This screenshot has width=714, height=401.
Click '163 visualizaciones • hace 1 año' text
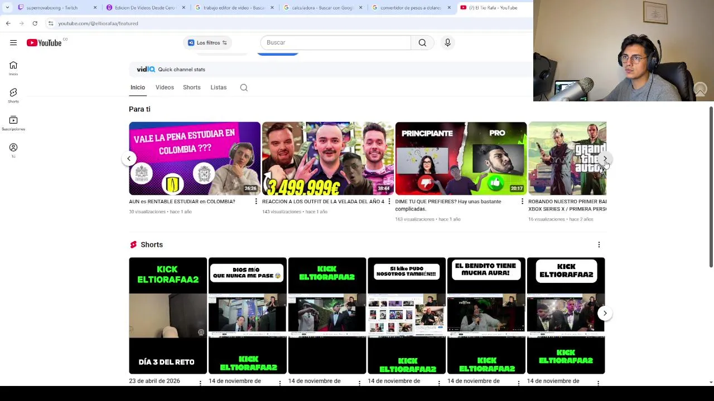click(x=428, y=219)
